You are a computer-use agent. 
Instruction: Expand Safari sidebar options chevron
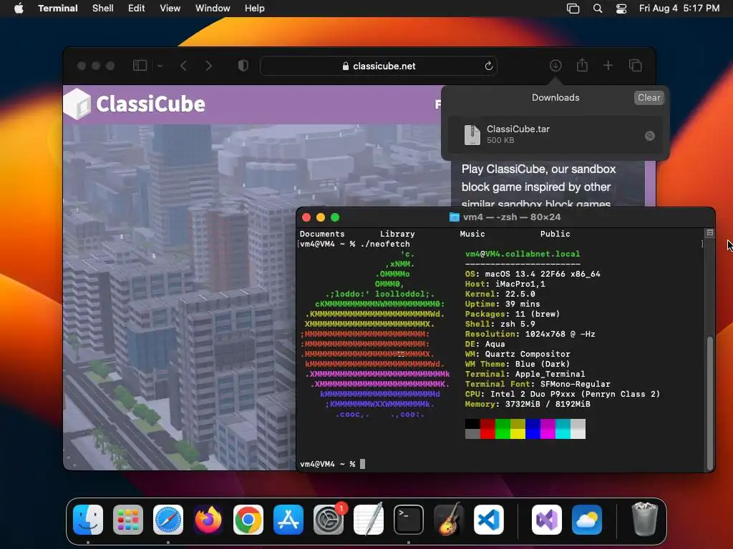160,66
